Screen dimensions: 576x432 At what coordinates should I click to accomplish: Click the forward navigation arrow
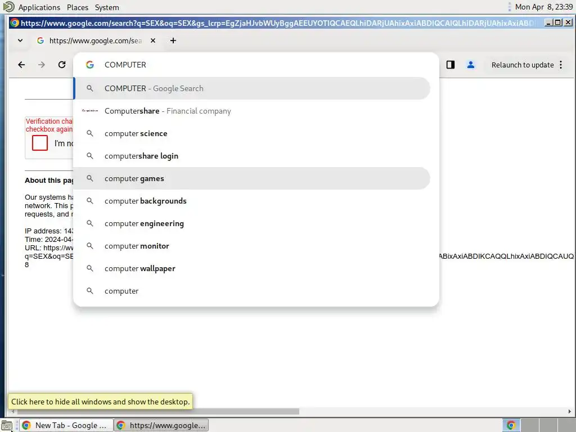point(42,65)
